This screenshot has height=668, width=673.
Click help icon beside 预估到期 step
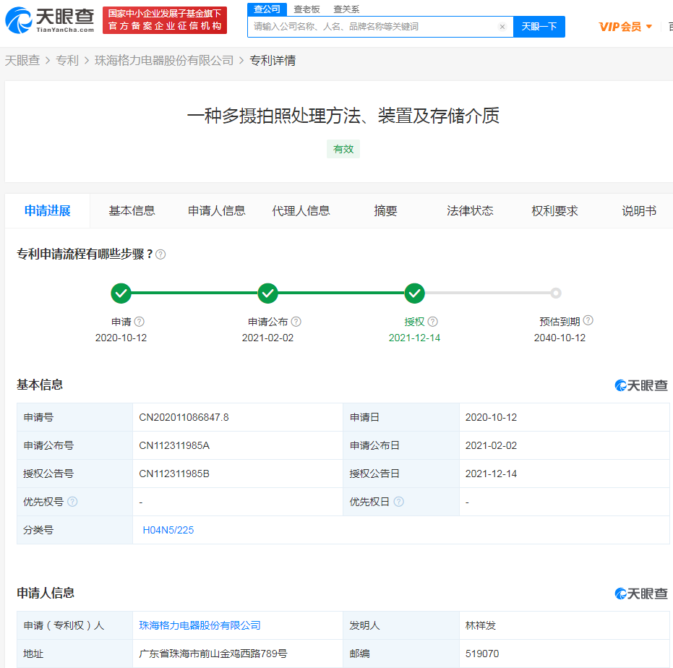click(x=588, y=320)
